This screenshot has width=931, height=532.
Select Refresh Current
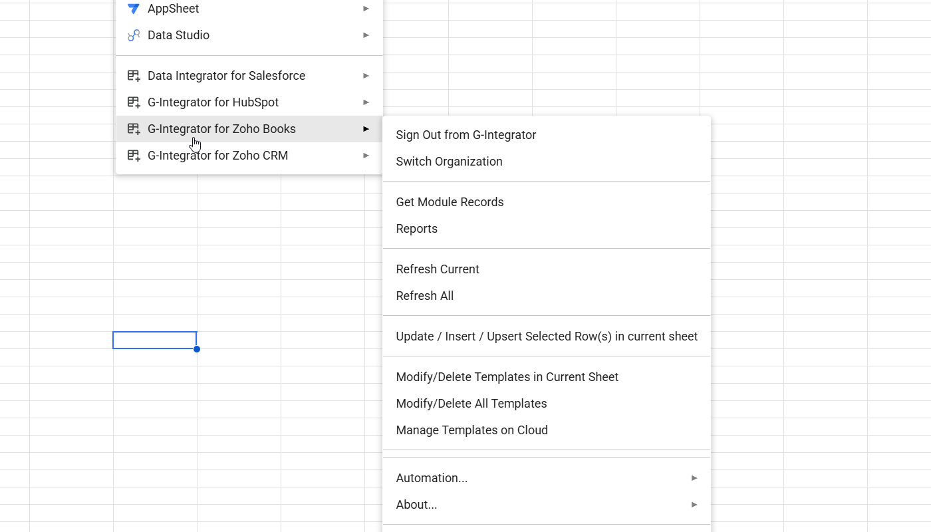[547, 269]
